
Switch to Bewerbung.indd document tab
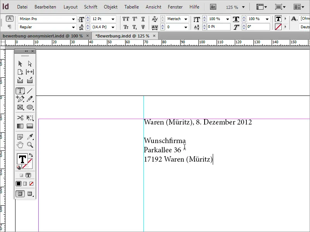pyautogui.click(x=122, y=36)
